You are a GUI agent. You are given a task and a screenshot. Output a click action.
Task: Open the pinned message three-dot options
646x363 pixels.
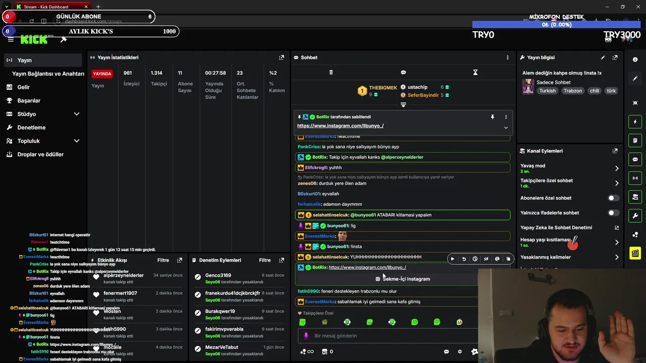coord(506,117)
